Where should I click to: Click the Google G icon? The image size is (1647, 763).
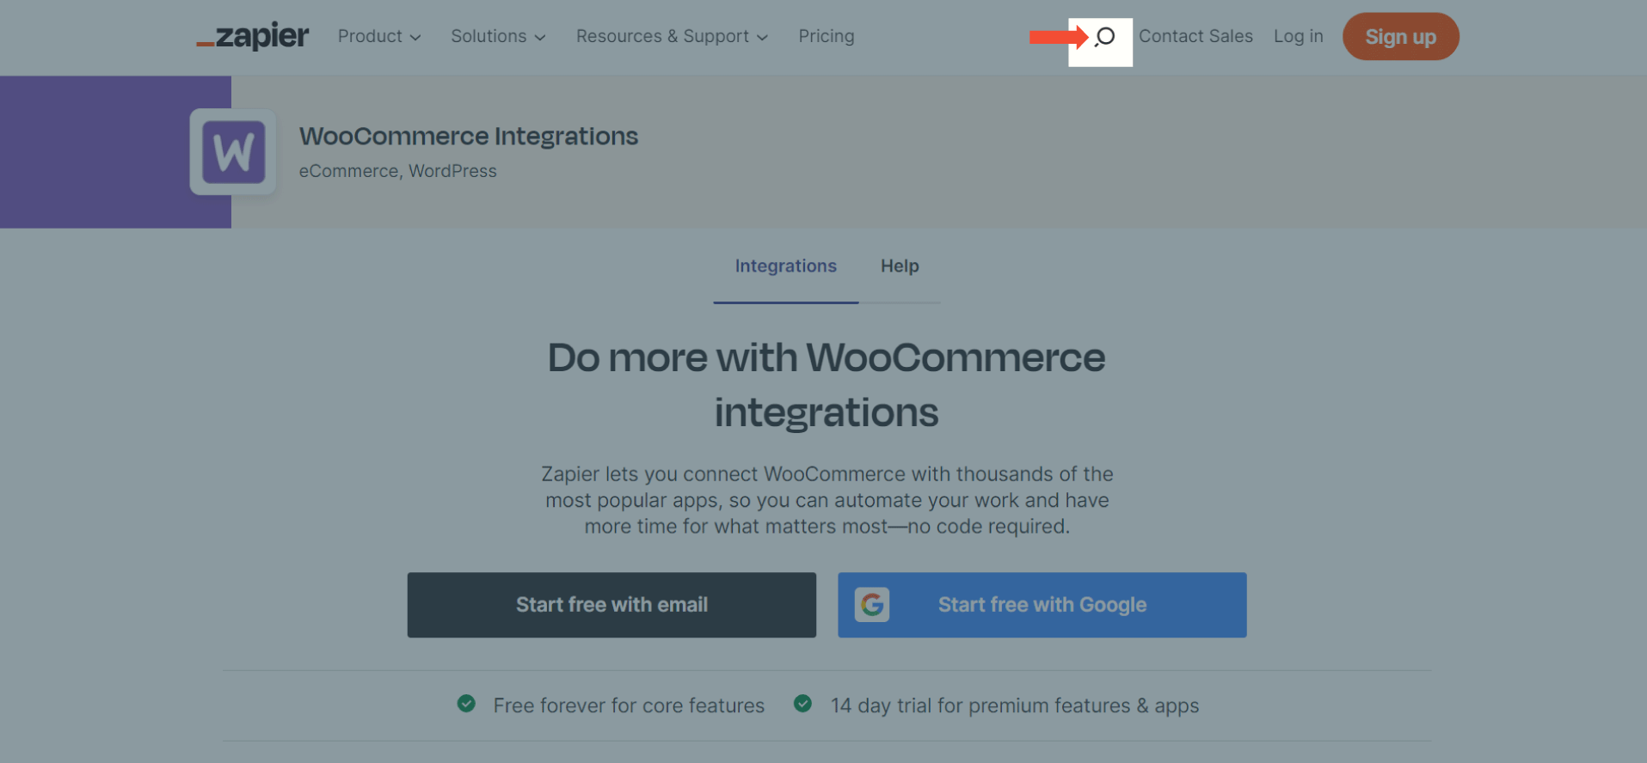872,605
